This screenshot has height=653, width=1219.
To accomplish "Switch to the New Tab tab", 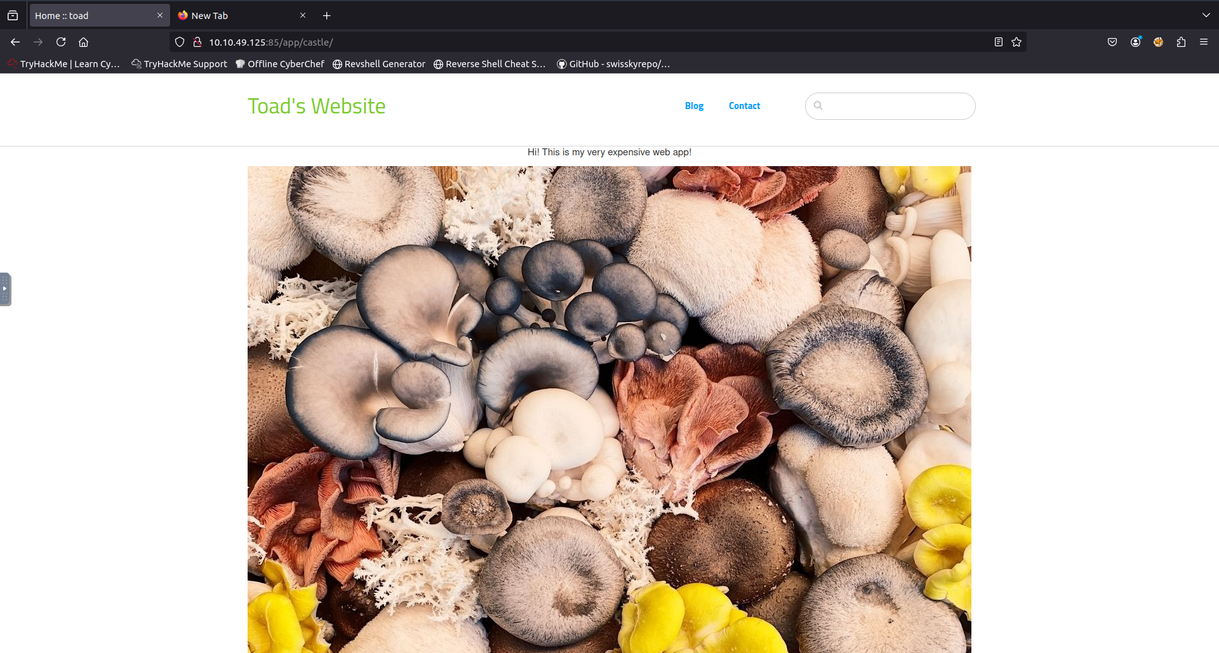I will pos(243,15).
